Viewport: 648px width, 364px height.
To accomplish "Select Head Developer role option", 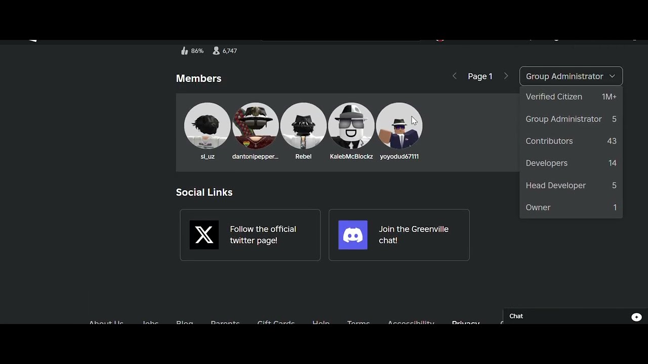I will [571, 185].
